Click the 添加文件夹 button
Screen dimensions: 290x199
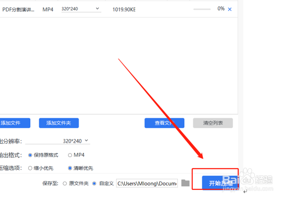click(59, 123)
